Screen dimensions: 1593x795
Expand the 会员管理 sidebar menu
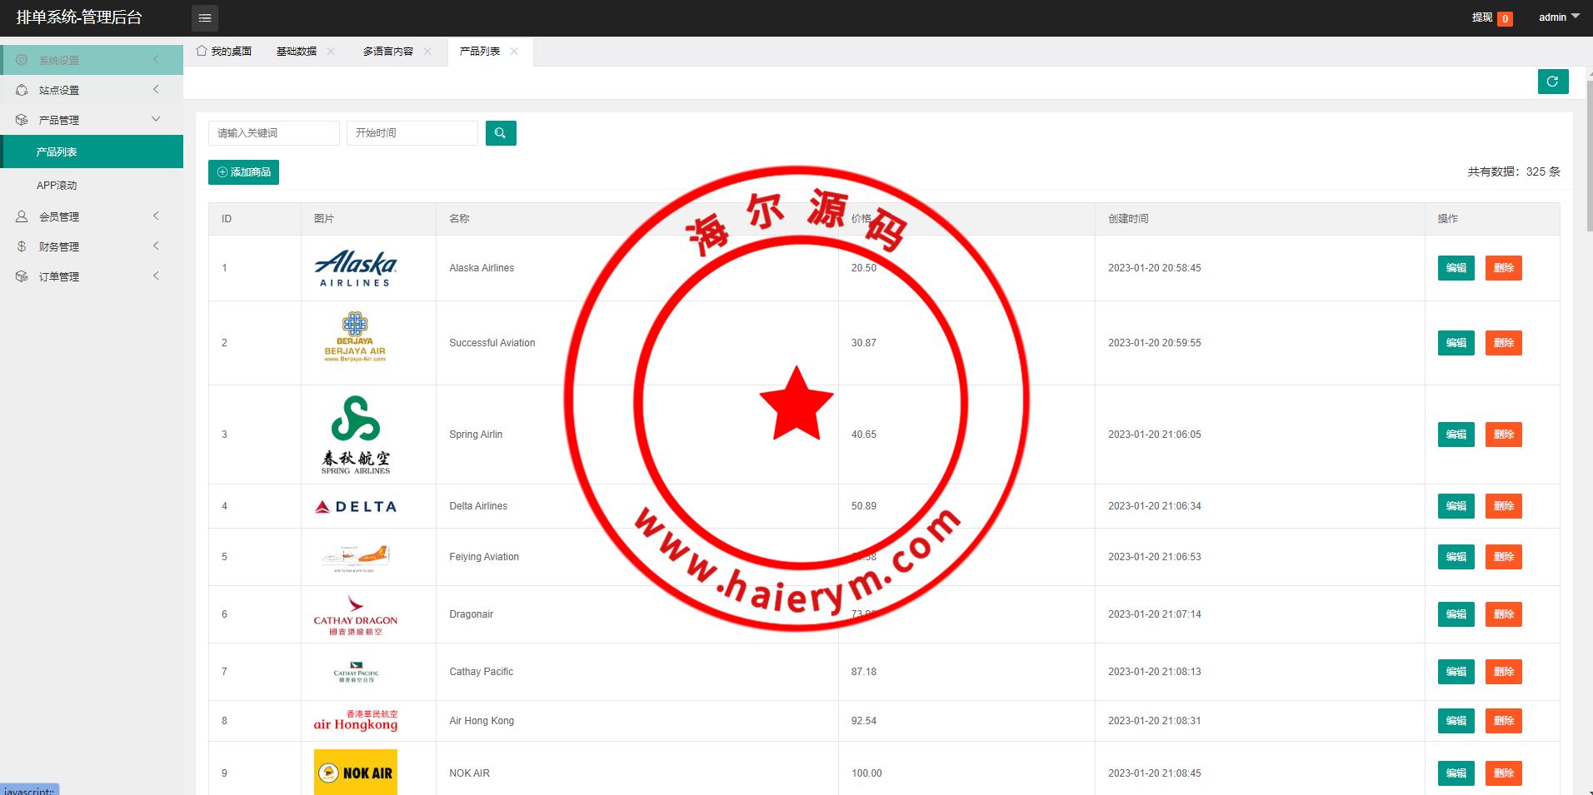pyautogui.click(x=92, y=216)
